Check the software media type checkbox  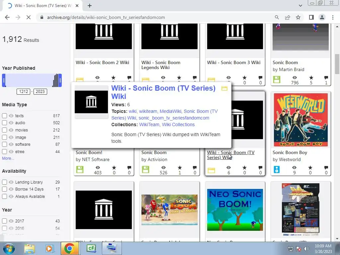(4, 144)
